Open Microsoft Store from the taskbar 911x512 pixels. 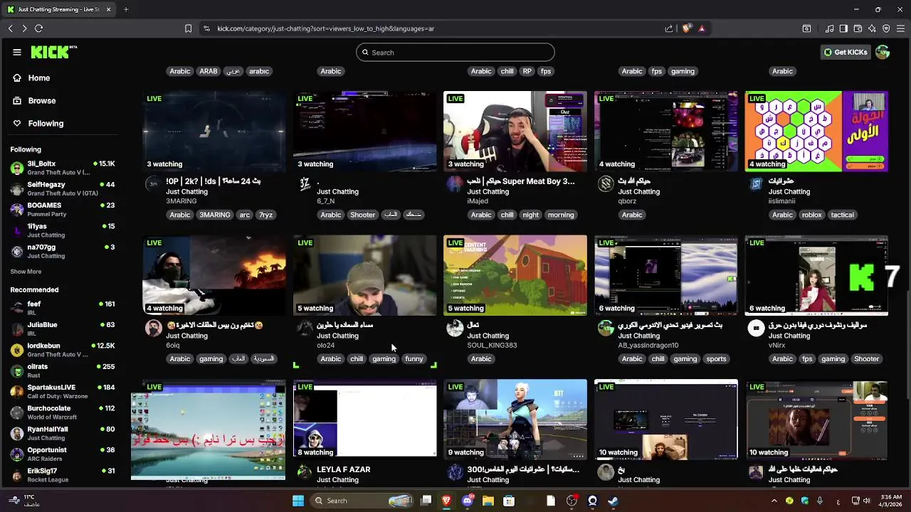pyautogui.click(x=509, y=501)
